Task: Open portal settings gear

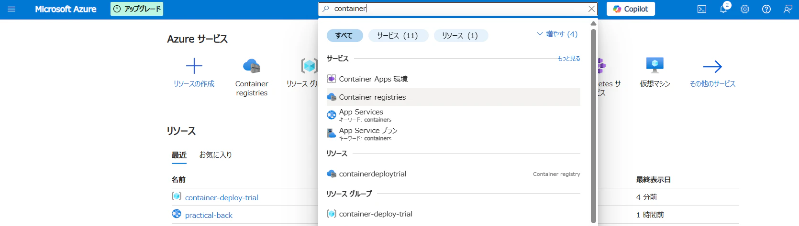Action: [745, 9]
